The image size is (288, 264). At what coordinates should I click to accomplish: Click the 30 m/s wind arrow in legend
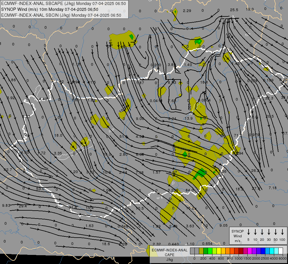coord(269,232)
